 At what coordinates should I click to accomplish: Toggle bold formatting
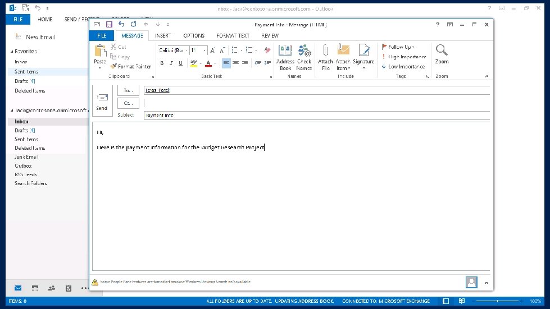(x=162, y=63)
